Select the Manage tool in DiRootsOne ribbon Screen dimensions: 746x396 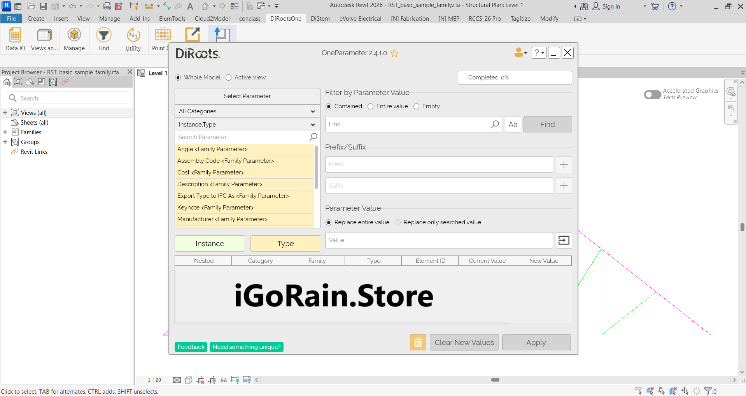point(74,39)
